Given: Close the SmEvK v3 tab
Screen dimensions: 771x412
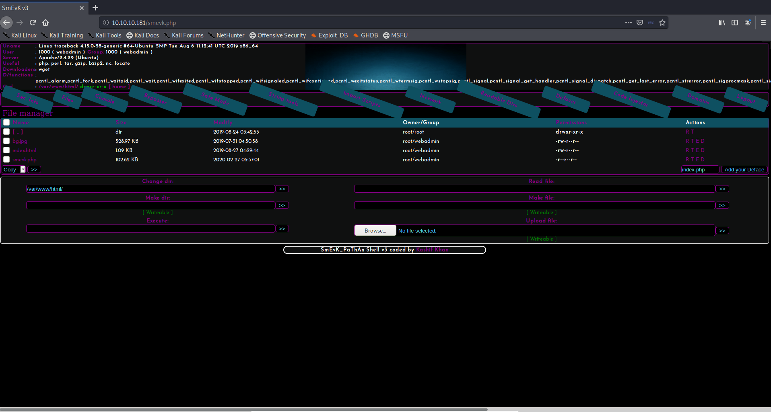Looking at the screenshot, I should pyautogui.click(x=82, y=8).
